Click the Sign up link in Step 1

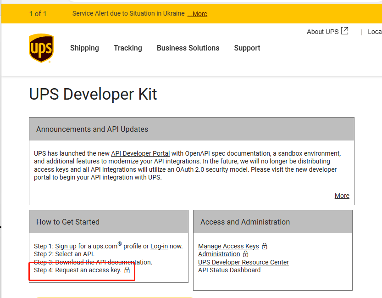pyautogui.click(x=66, y=246)
